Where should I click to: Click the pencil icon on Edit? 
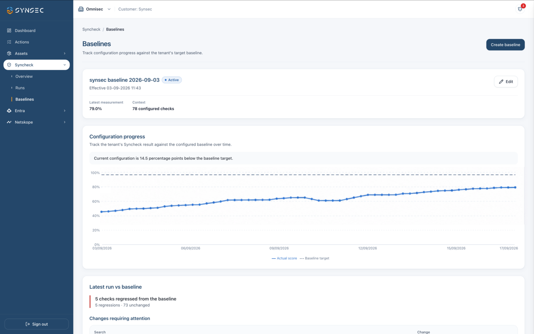tap(501, 82)
